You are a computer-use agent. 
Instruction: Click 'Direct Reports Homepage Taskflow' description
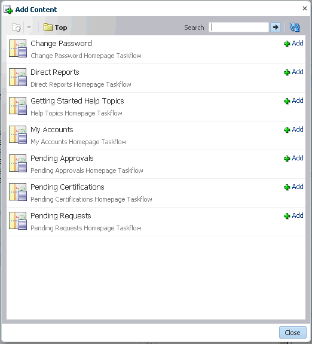pos(81,84)
